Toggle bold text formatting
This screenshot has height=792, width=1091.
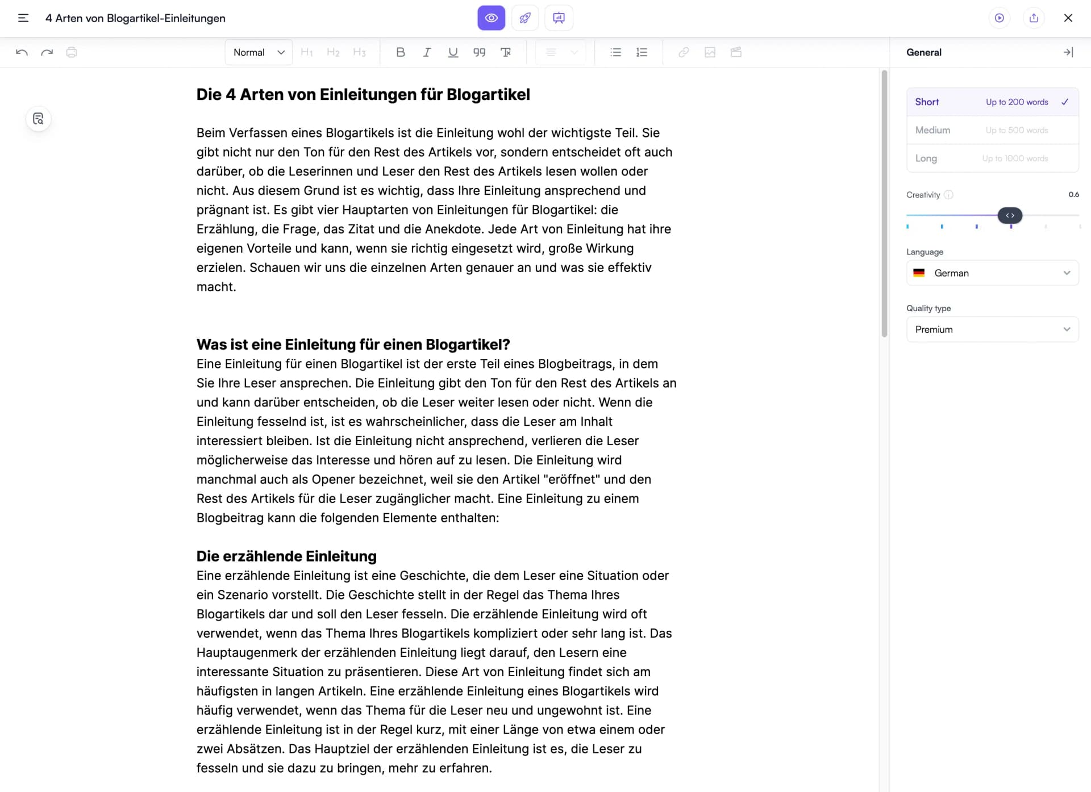[400, 52]
